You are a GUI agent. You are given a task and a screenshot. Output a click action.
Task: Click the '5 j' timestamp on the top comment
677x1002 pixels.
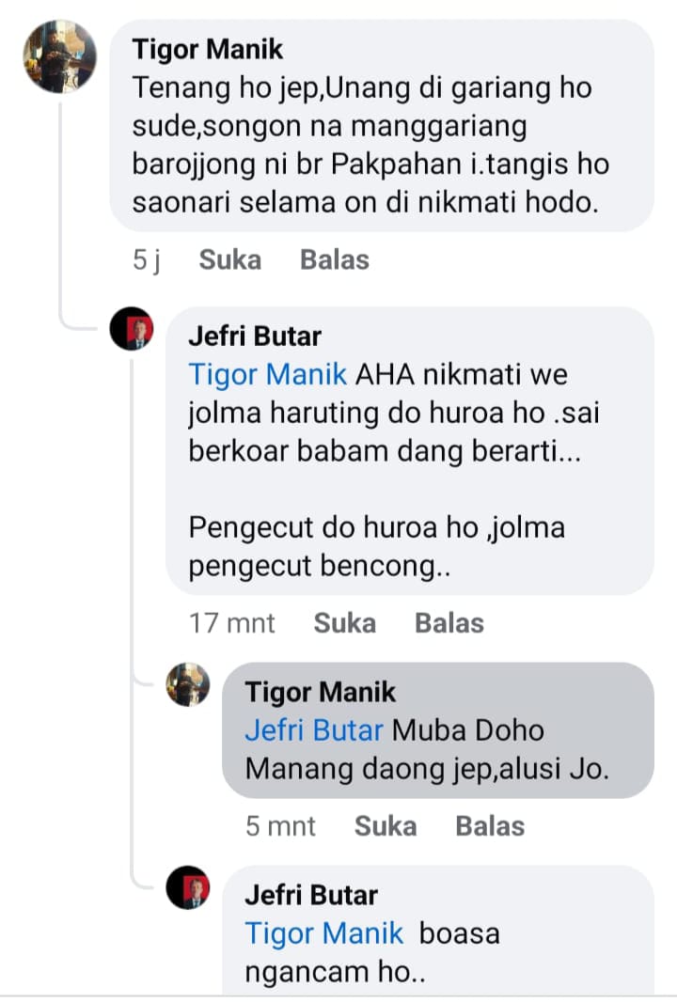point(146,260)
